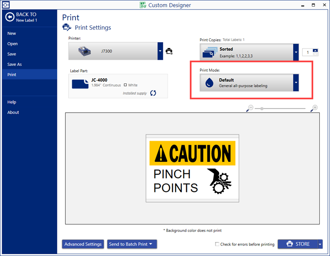Click the Back To arrow icon
Screen dimensions: 330x256
pyautogui.click(x=9, y=17)
